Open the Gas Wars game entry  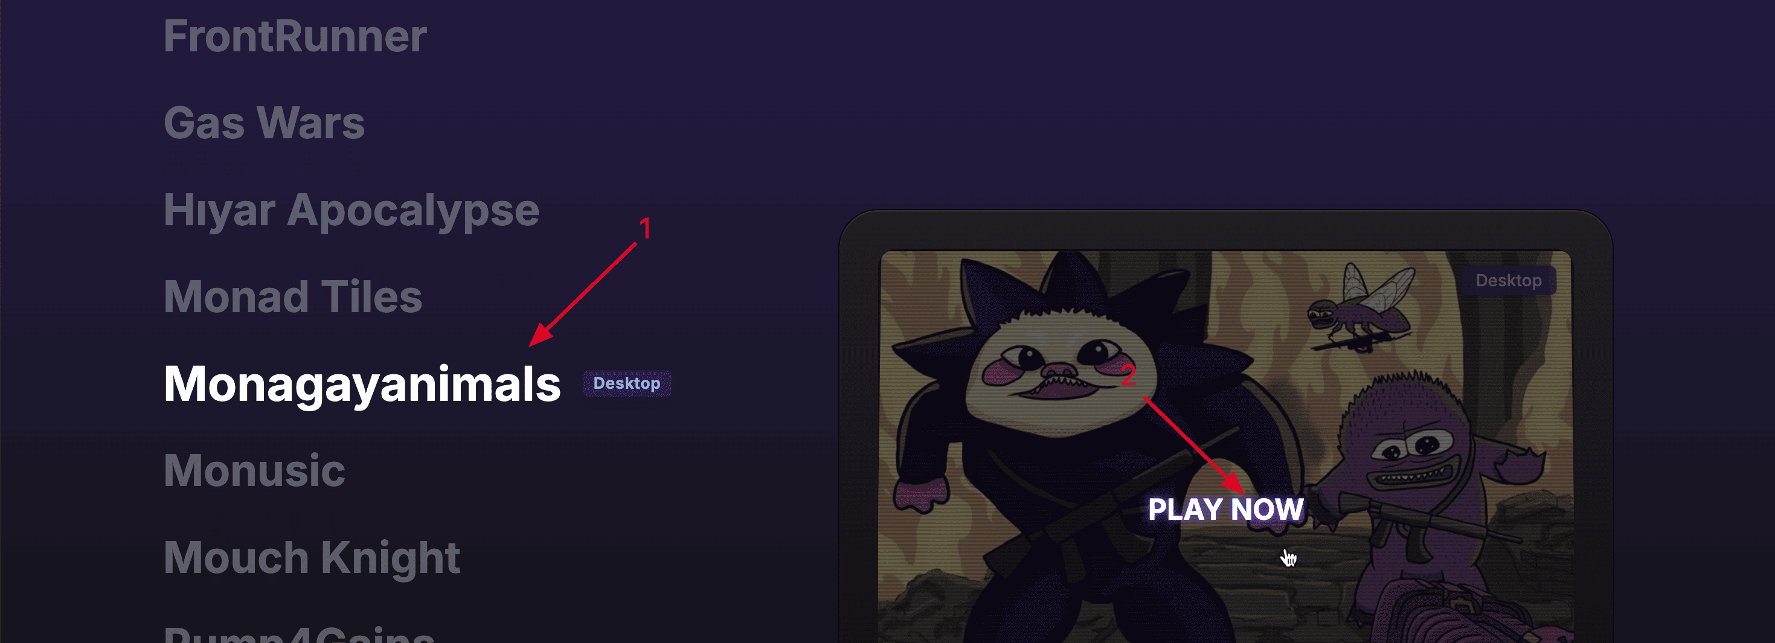click(264, 123)
